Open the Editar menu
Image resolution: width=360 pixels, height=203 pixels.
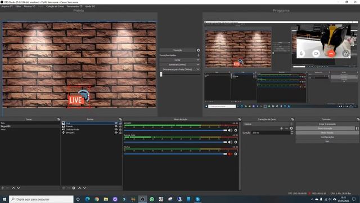tap(19, 6)
